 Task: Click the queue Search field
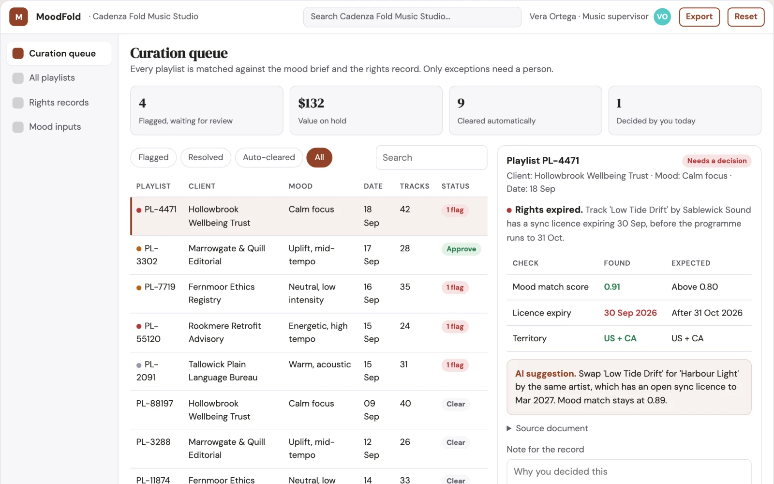point(432,158)
